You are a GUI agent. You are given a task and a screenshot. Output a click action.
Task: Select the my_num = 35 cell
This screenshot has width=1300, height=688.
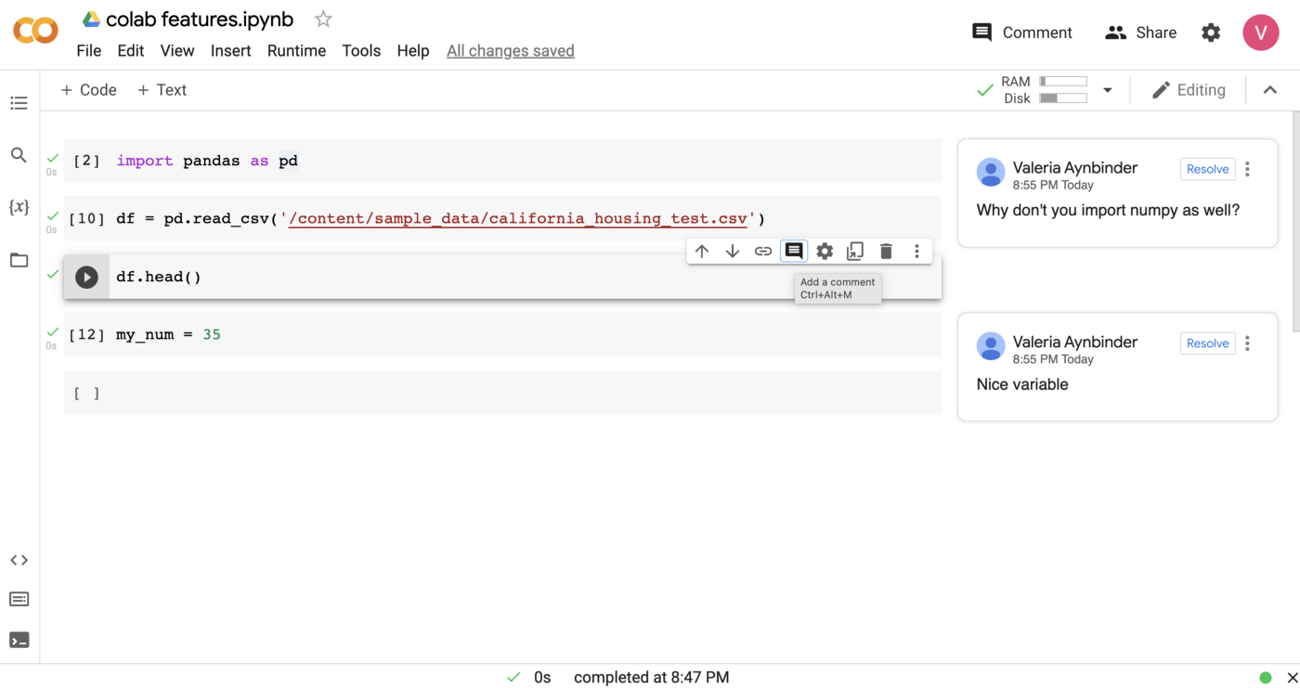pyautogui.click(x=502, y=334)
